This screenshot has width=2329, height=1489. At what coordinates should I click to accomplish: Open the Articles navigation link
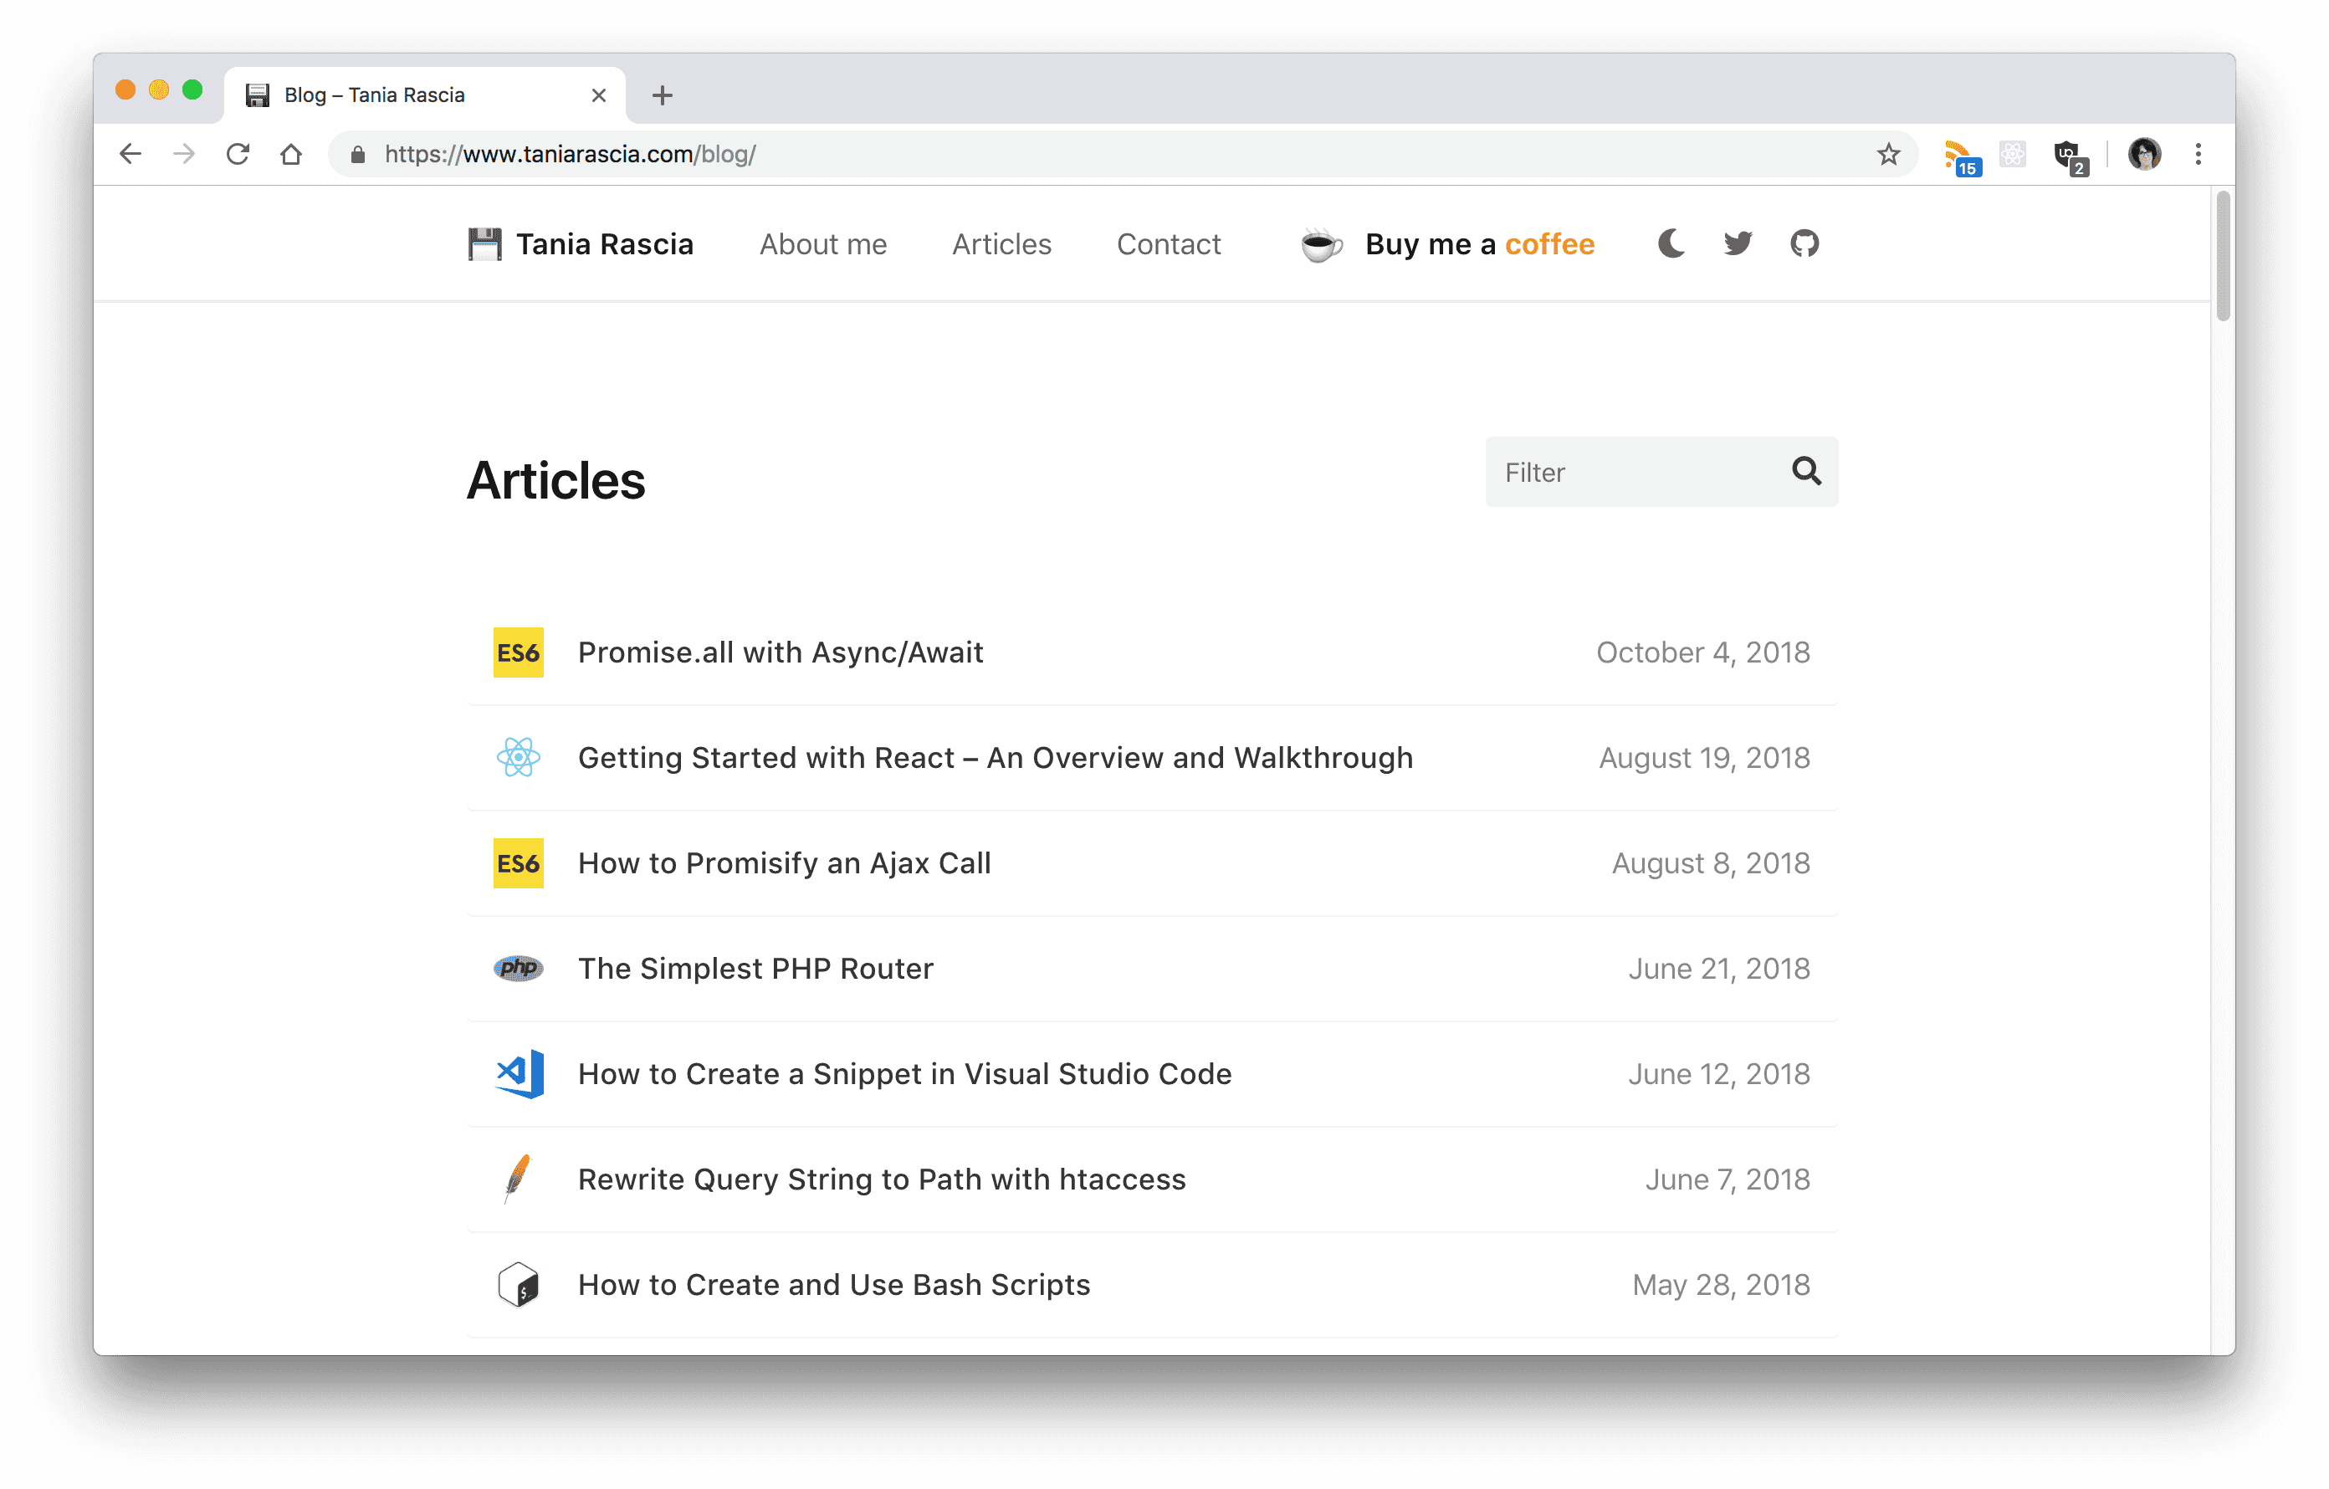[x=1002, y=244]
